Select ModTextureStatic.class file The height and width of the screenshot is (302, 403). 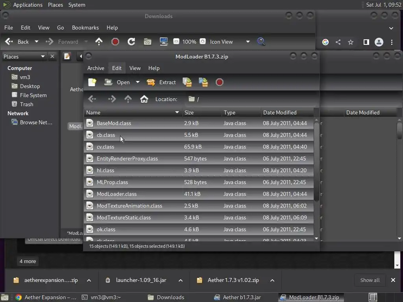[199, 218]
